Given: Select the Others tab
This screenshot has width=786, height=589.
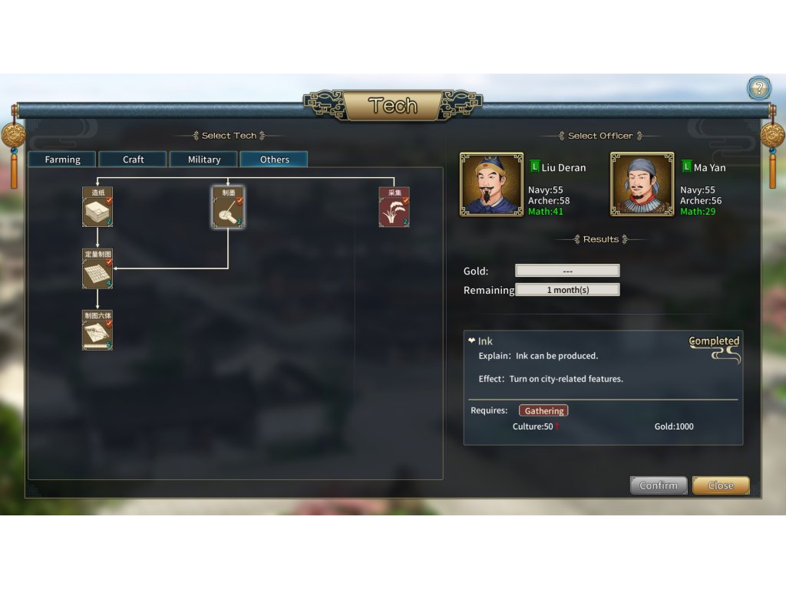Looking at the screenshot, I should (x=274, y=160).
